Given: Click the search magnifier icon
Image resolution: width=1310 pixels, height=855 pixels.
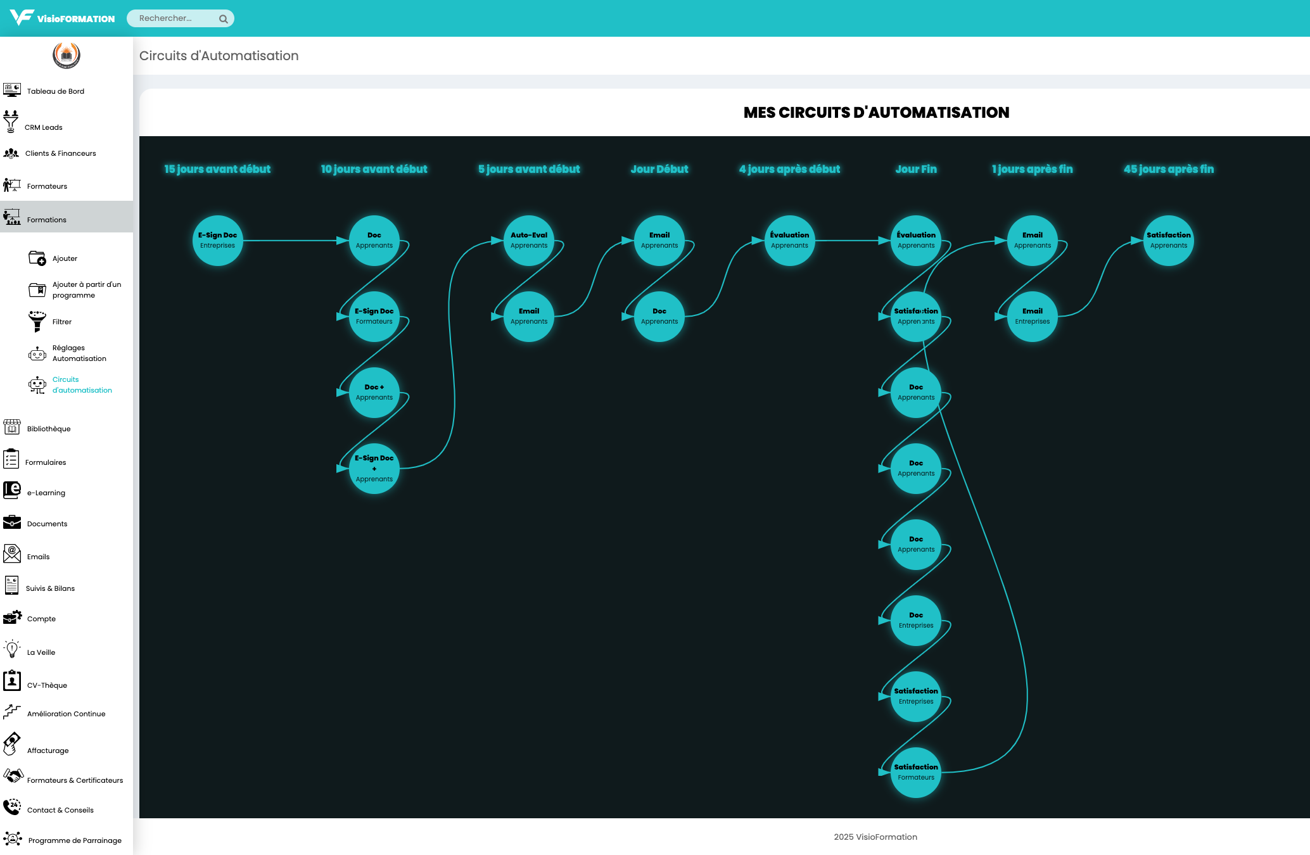Looking at the screenshot, I should [x=224, y=19].
